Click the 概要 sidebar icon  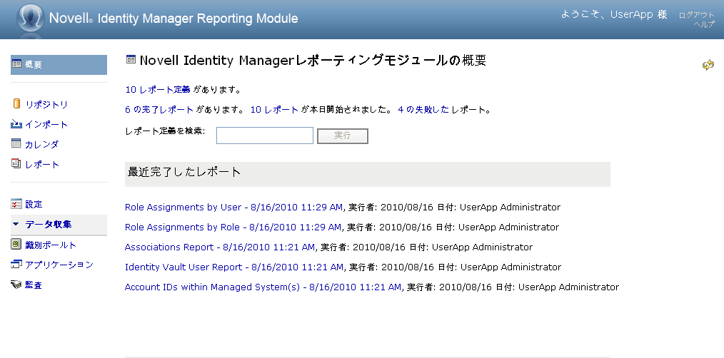point(16,64)
